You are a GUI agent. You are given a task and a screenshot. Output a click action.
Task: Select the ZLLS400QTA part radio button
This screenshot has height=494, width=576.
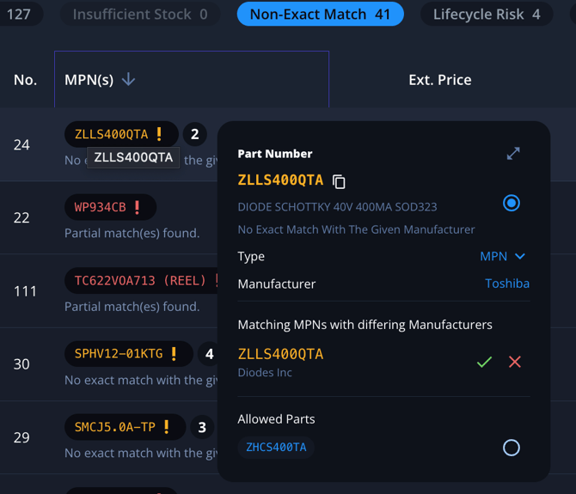click(512, 204)
